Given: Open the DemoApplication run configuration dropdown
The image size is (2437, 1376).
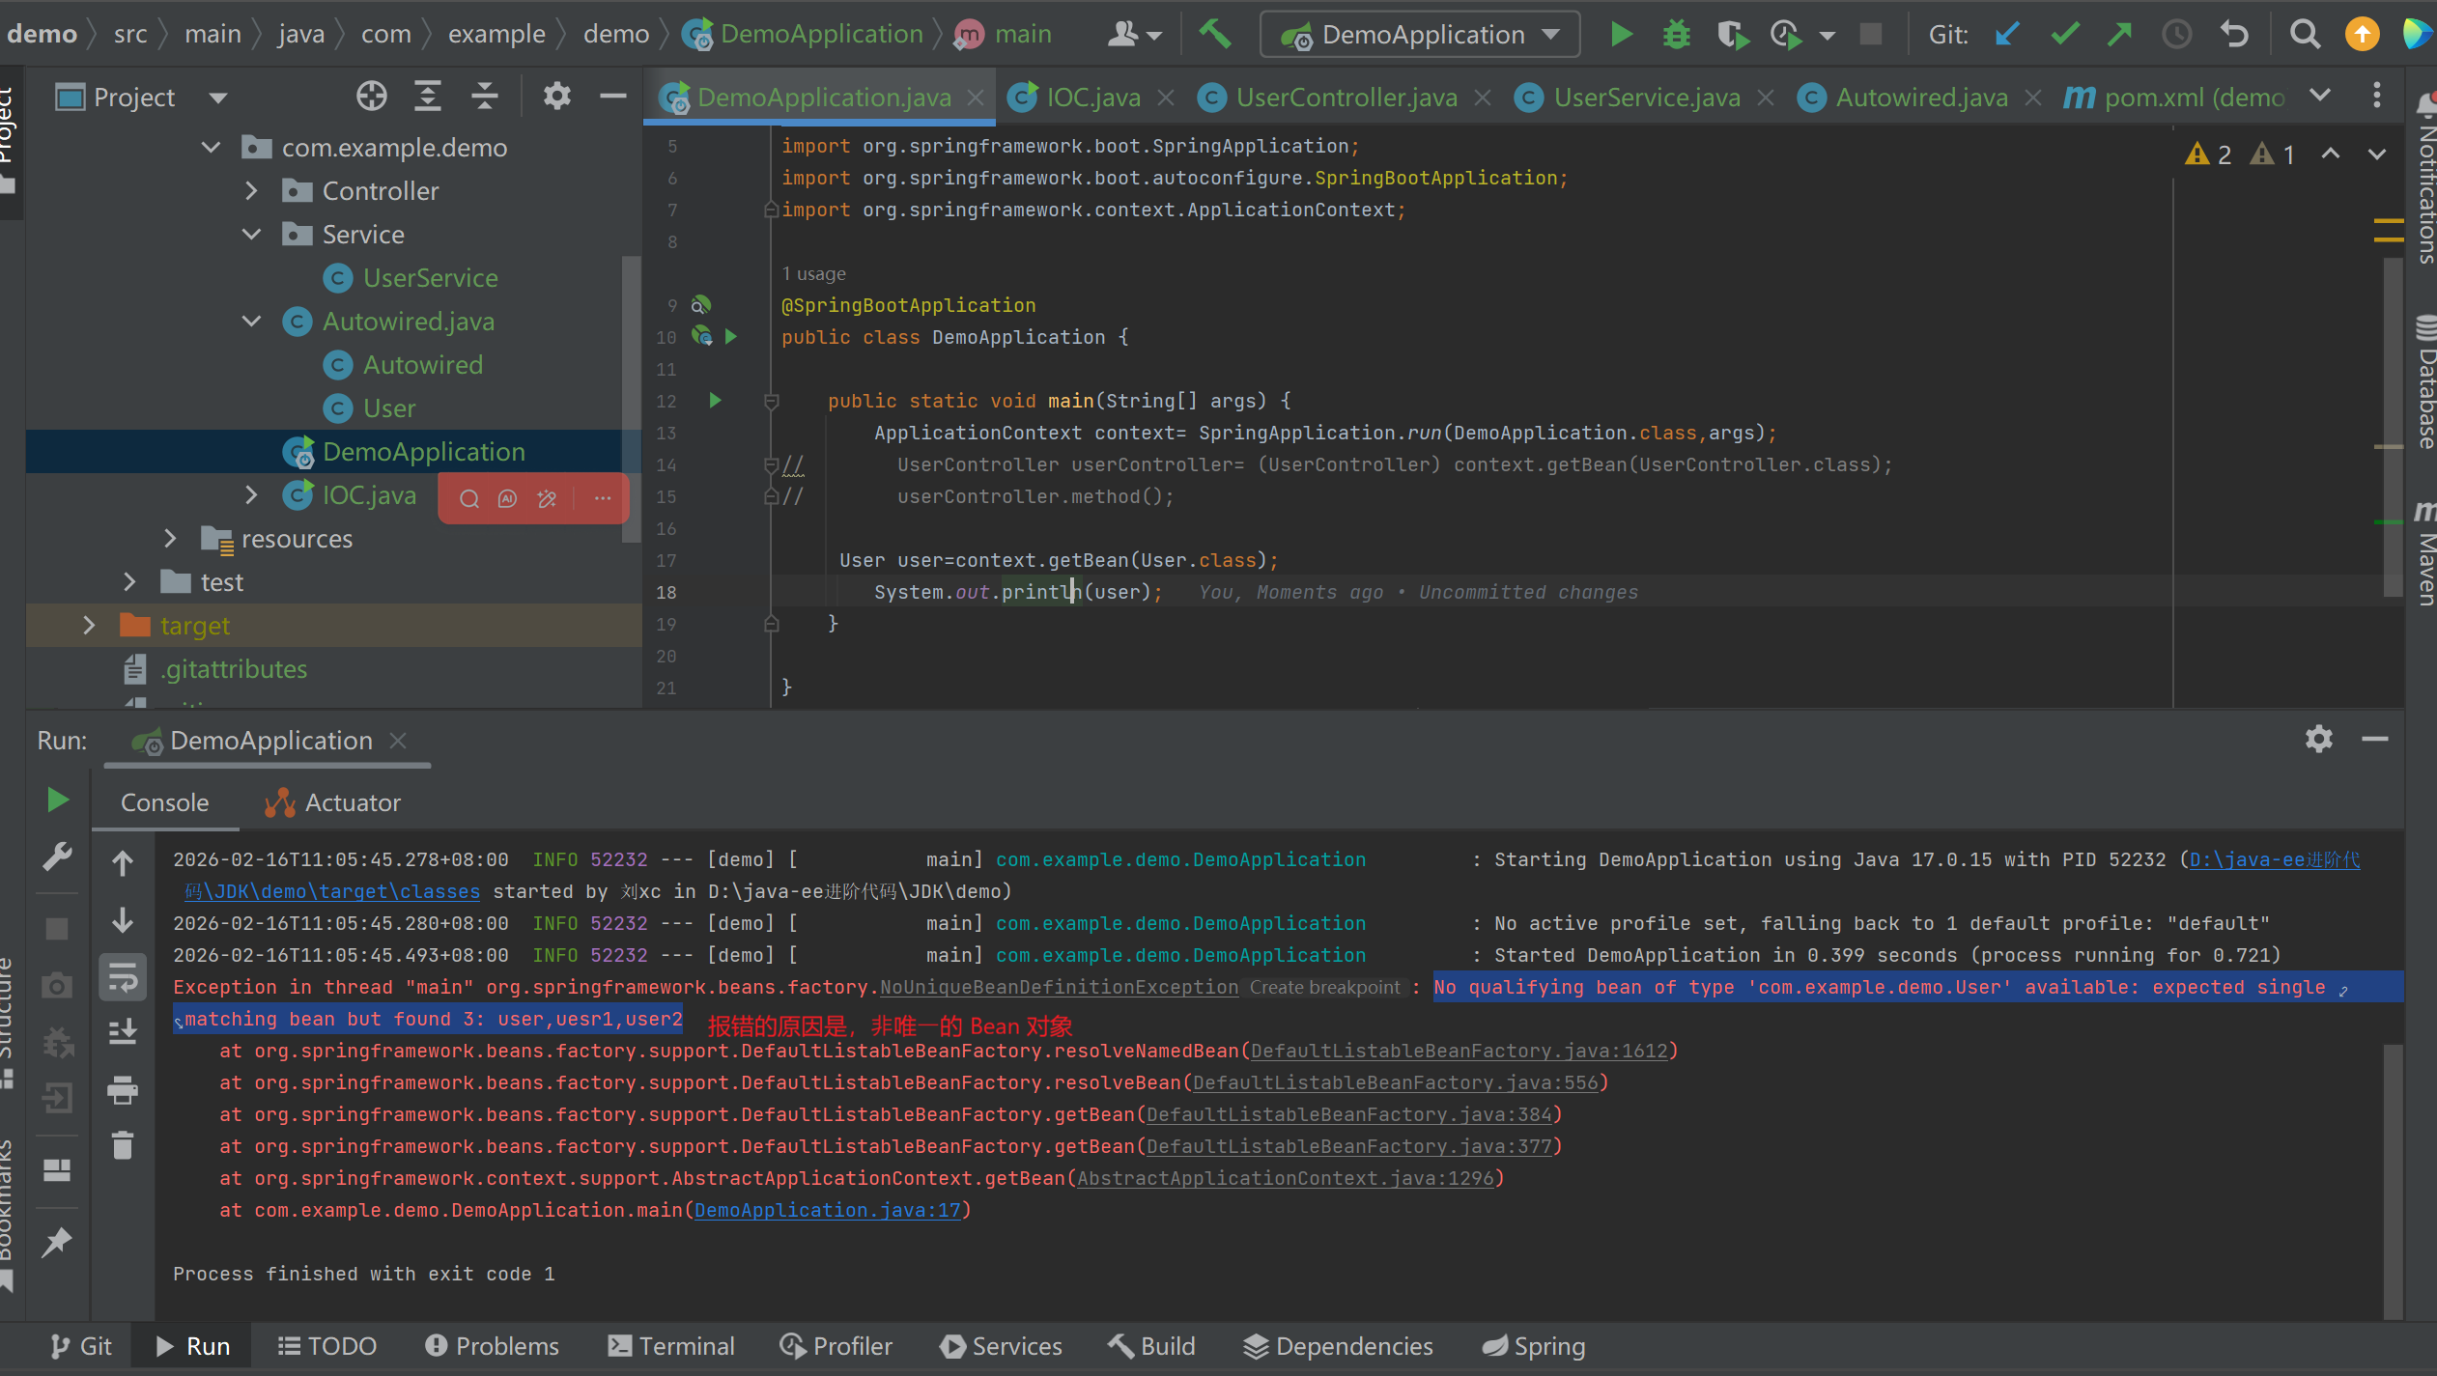Looking at the screenshot, I should pyautogui.click(x=1421, y=35).
